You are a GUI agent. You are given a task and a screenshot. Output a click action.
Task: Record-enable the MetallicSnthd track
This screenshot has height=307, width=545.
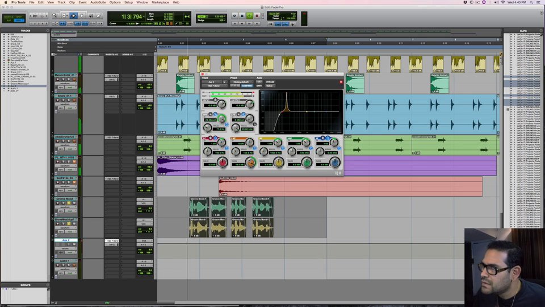tap(58, 80)
